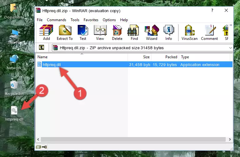Click the 15,729 bytes packed value
The height and width of the screenshot is (157, 240).
(165, 64)
